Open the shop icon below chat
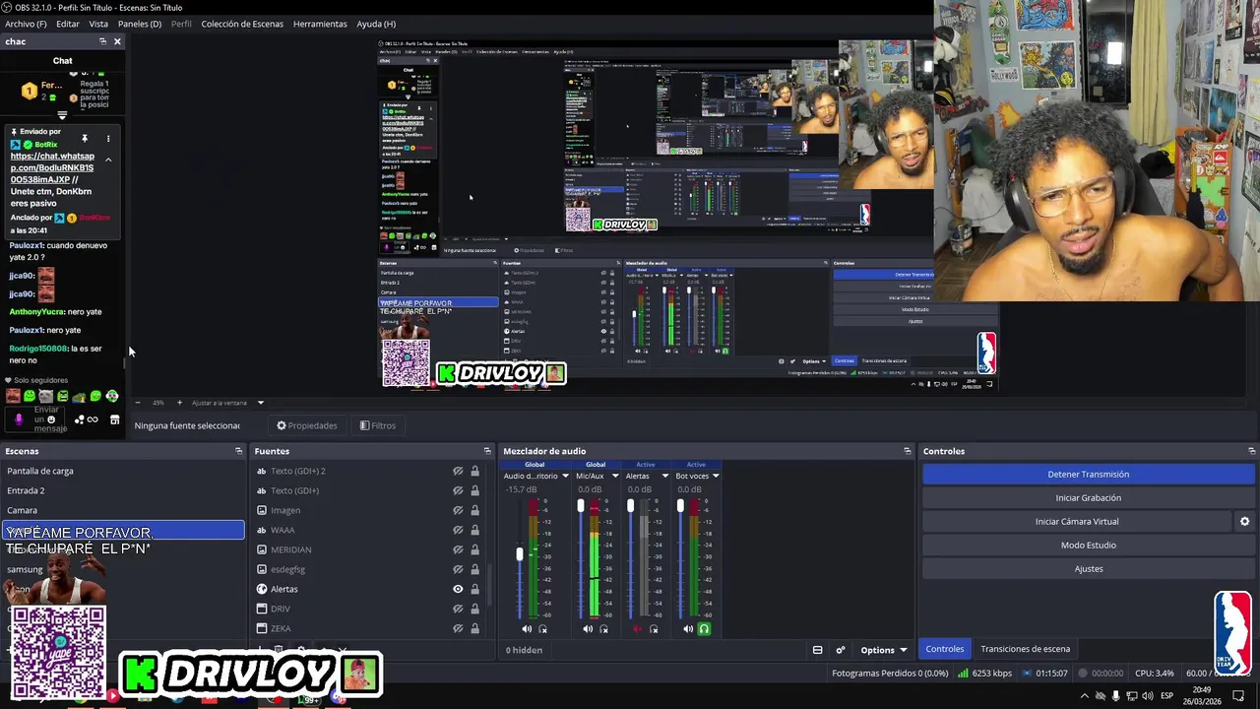Image resolution: width=1260 pixels, height=709 pixels. pos(114,420)
